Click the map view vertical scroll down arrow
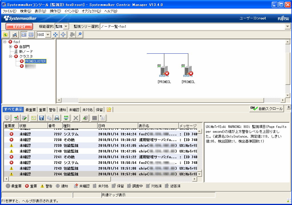Screen dimensions: 292x205 coord(288,95)
